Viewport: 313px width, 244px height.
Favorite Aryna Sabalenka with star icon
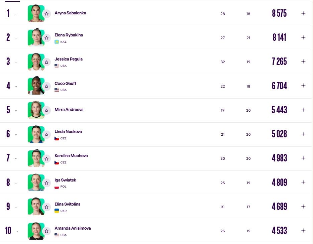(x=46, y=14)
